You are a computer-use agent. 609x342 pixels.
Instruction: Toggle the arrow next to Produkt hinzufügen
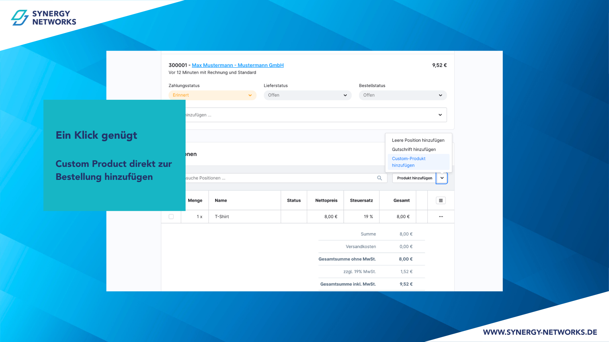point(442,178)
